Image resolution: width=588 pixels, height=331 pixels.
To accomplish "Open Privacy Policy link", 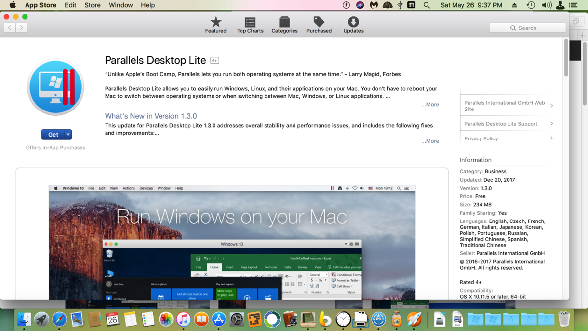I will (481, 138).
